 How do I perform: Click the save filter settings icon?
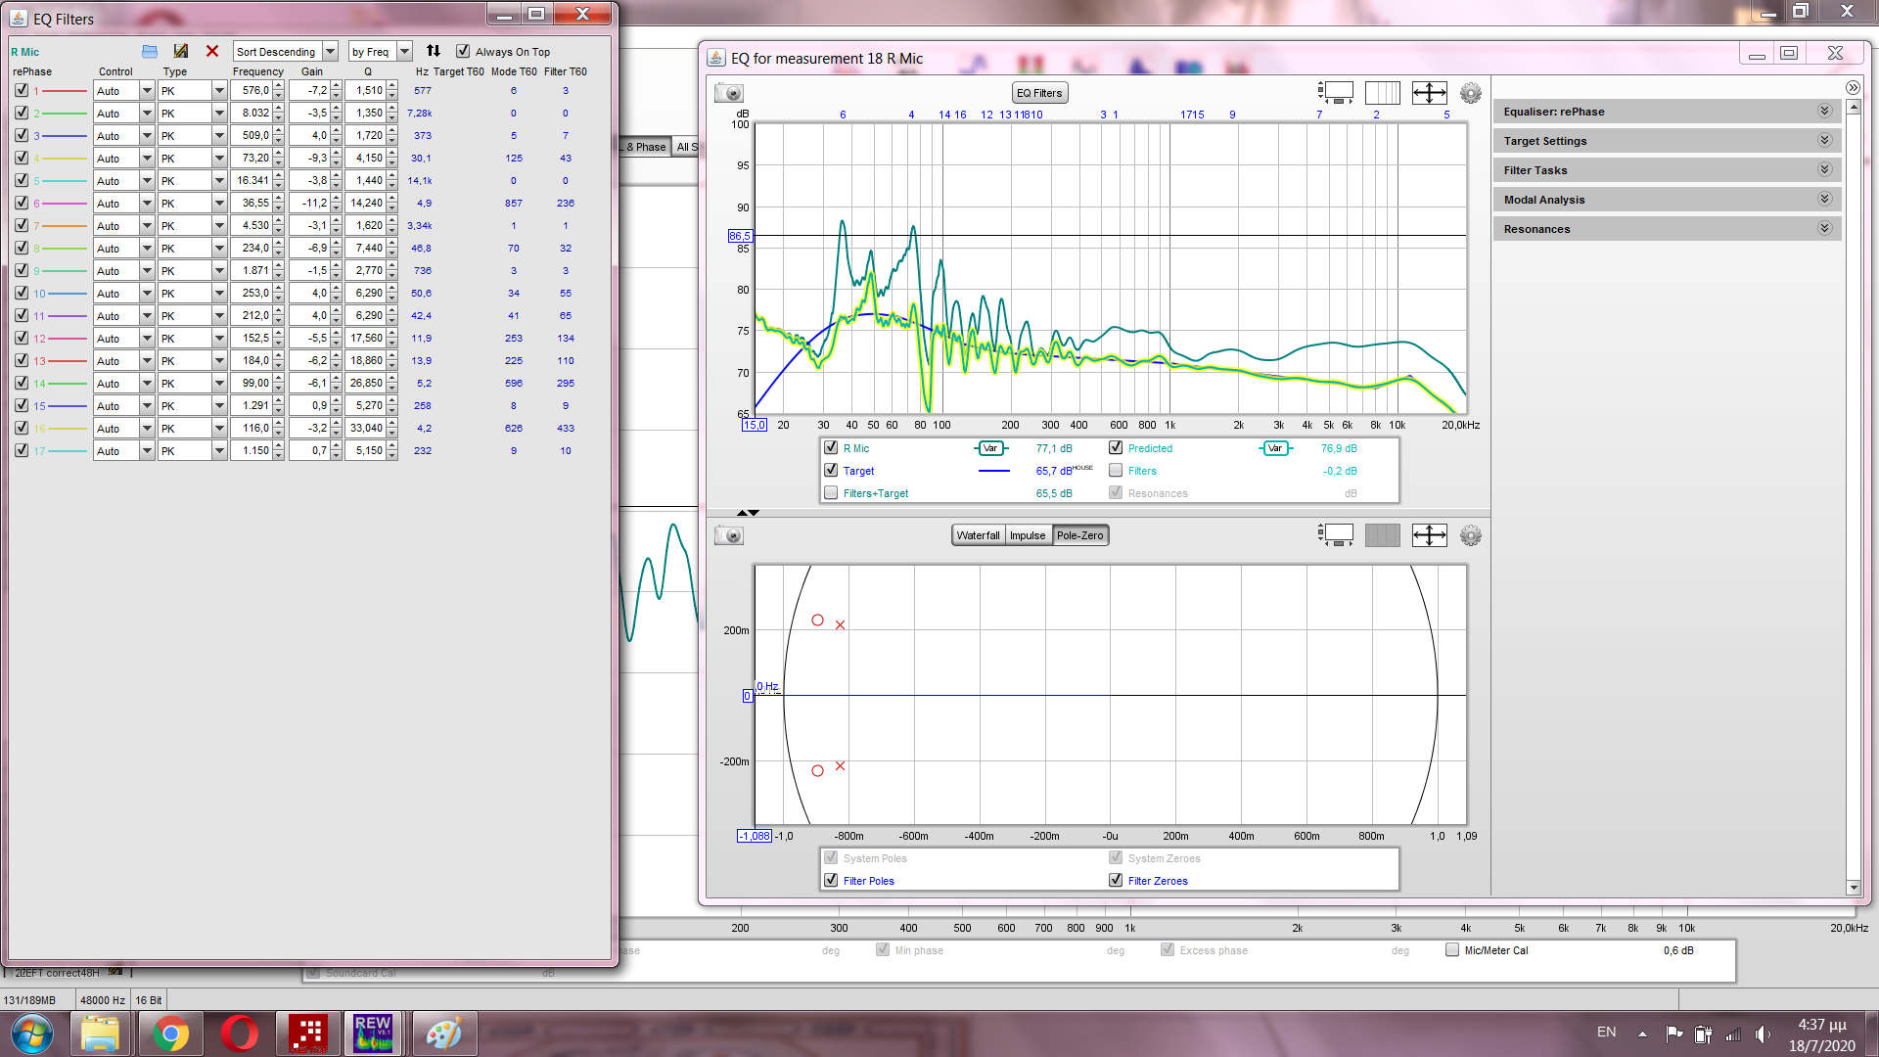coord(180,52)
